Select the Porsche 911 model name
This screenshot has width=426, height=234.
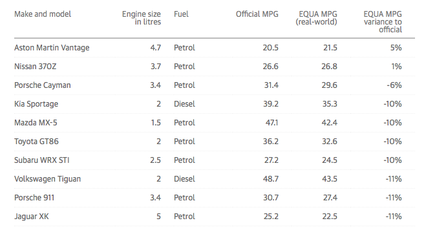(x=34, y=198)
